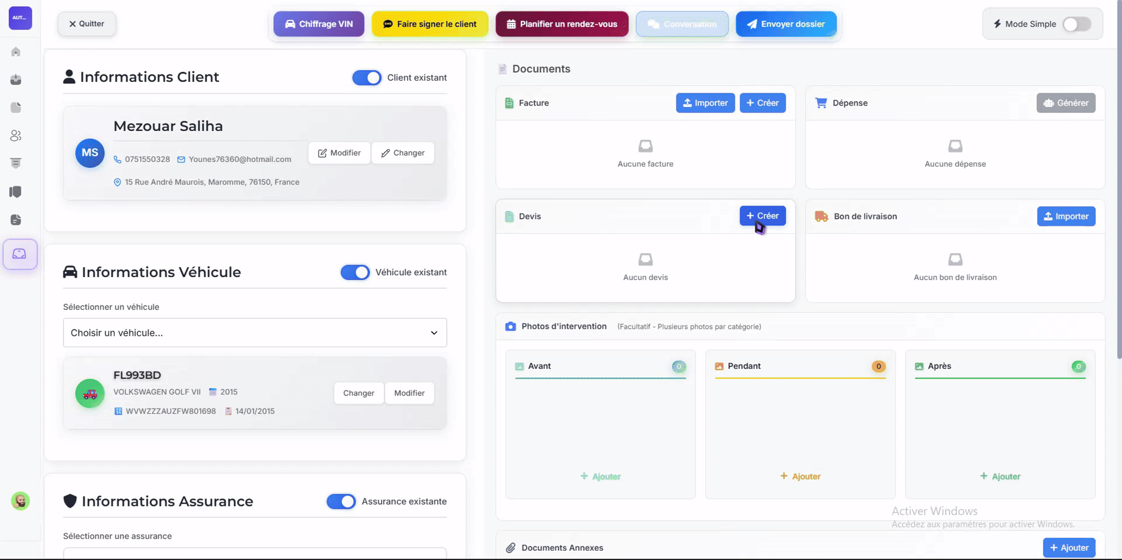Click the Chiffrage VIN button
The width and height of the screenshot is (1122, 560).
point(319,24)
